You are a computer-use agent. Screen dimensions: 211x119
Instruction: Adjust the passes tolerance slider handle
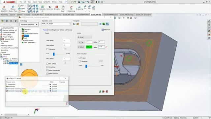click(54, 54)
